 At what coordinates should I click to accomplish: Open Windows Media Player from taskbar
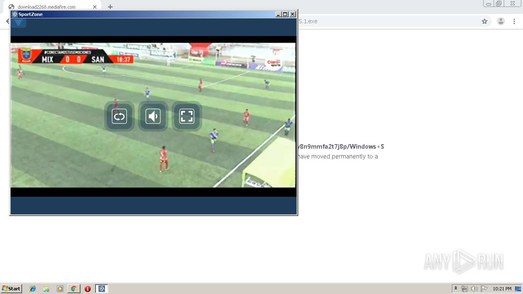click(x=60, y=289)
